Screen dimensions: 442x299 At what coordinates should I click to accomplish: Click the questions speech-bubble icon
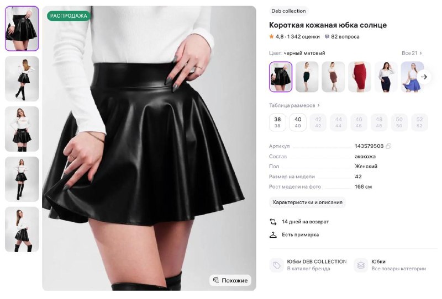(327, 37)
